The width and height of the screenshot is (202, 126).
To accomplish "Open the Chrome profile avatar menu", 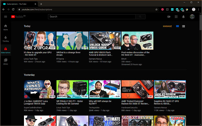I will pos(193,9).
